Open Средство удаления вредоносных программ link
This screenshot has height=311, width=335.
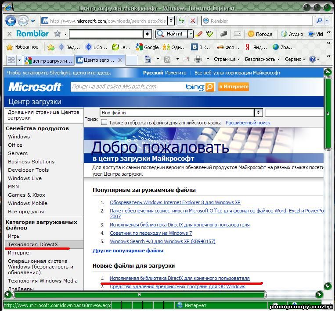pos(177,286)
